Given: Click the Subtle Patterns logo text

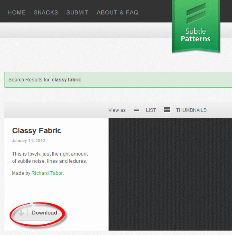Looking at the screenshot, I should point(196,35).
